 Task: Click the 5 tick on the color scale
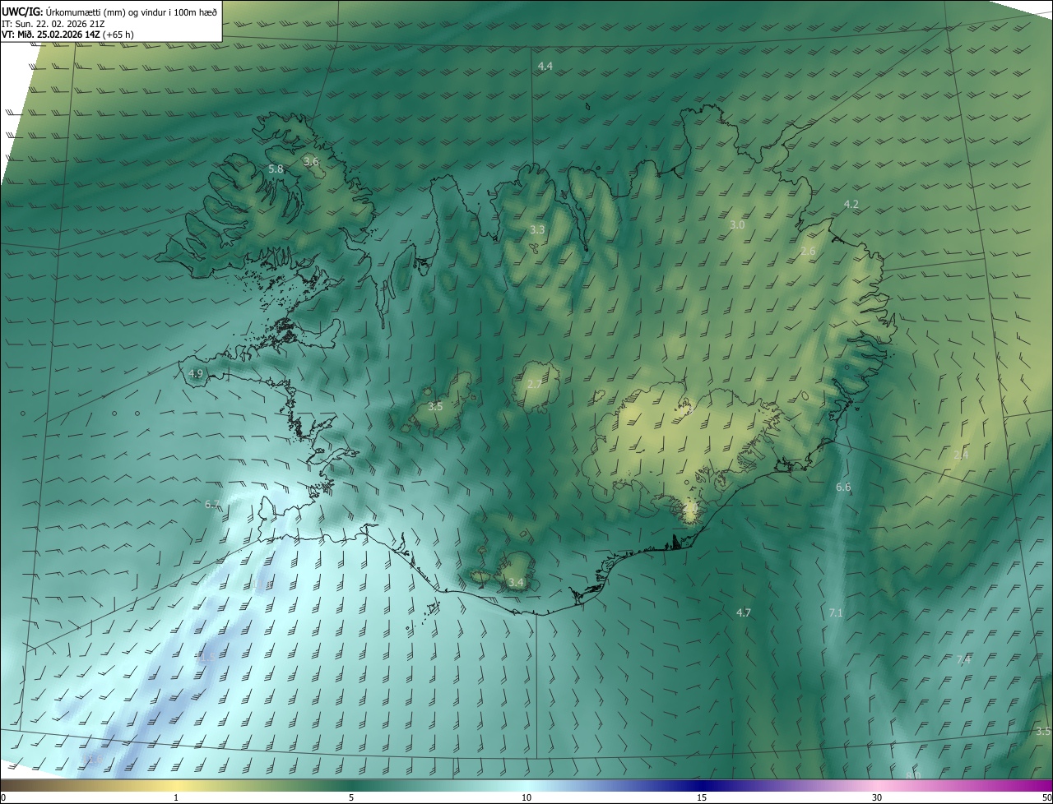(351, 797)
